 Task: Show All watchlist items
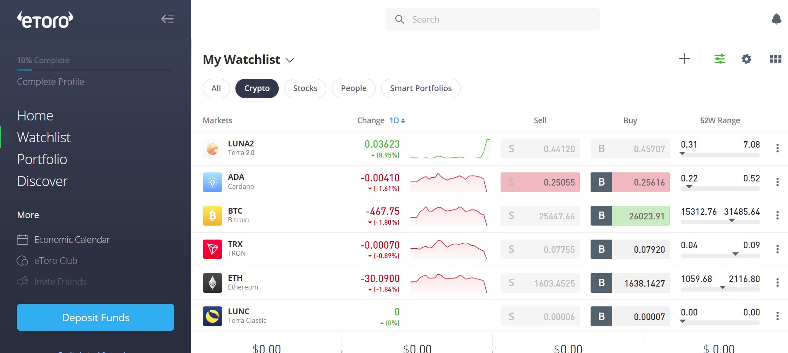coord(216,88)
